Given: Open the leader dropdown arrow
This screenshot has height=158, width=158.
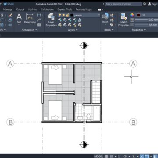Looking at the screenshot, I should (x=43, y=20).
